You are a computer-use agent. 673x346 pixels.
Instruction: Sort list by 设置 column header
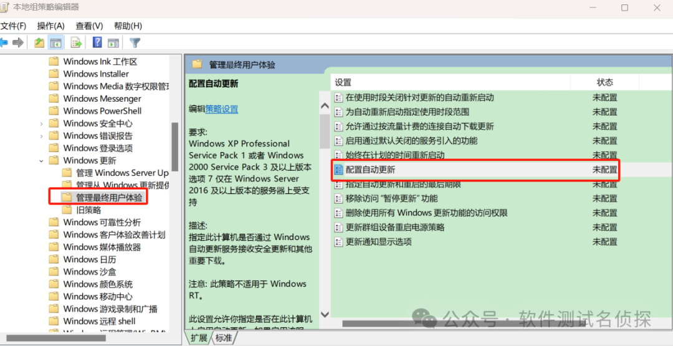tap(451, 82)
